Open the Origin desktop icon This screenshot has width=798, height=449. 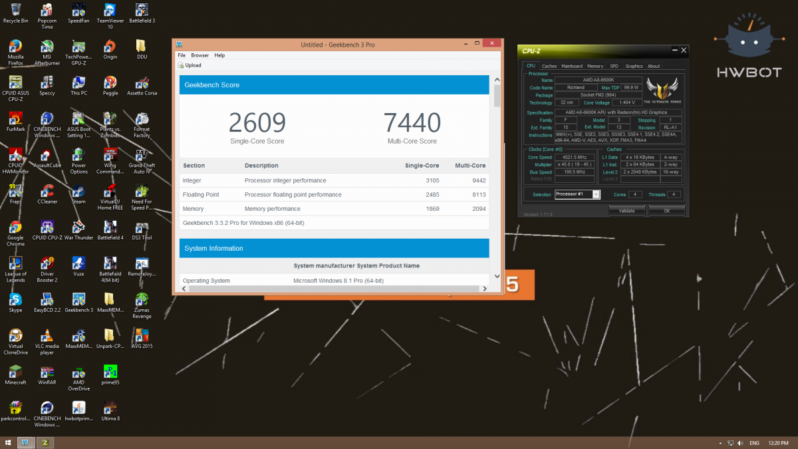tap(110, 50)
